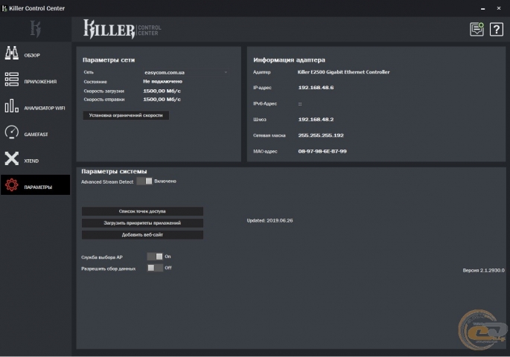
Task: Click the MAC address 08-97-98-6E-B7-99
Action: pos(322,152)
